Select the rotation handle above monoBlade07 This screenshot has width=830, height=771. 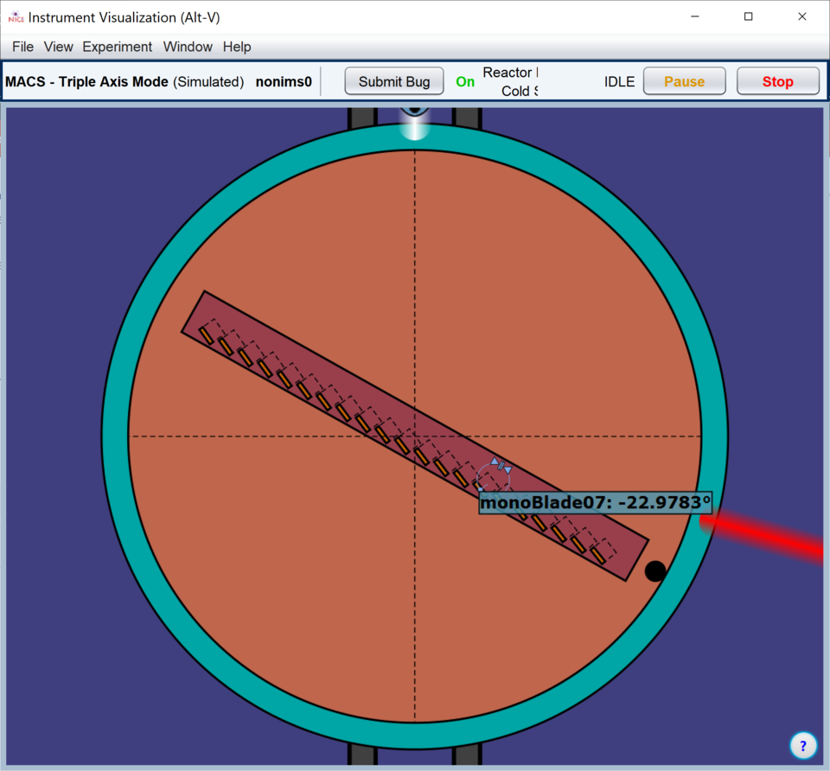[501, 466]
